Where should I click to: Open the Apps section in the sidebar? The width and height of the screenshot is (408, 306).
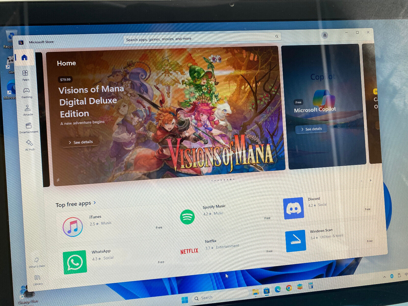pyautogui.click(x=25, y=75)
